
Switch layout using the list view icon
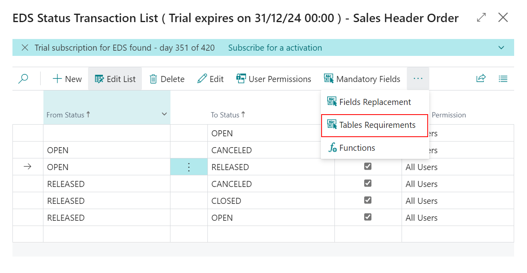click(x=503, y=78)
